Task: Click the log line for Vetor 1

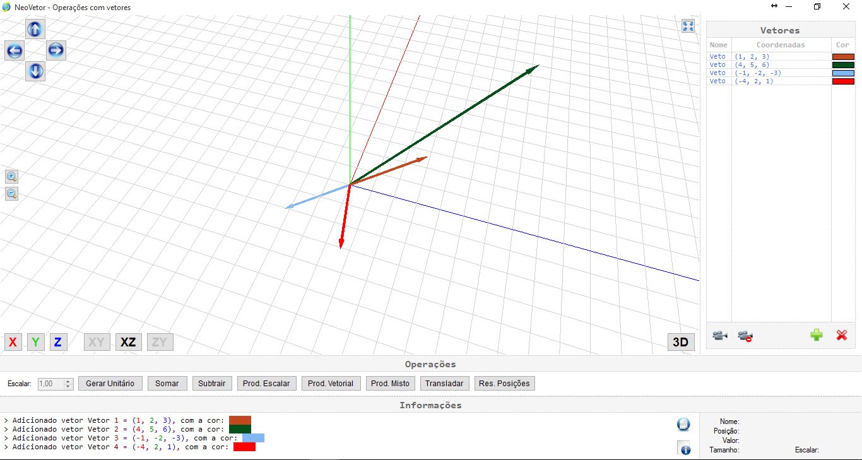Action: tap(127, 420)
